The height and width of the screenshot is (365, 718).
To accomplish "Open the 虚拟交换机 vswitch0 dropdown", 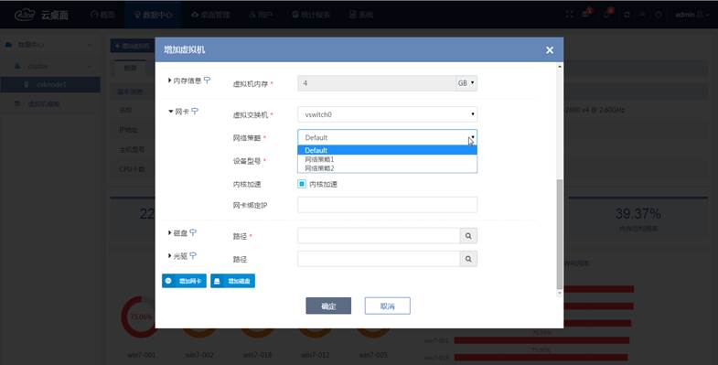I will tap(388, 114).
